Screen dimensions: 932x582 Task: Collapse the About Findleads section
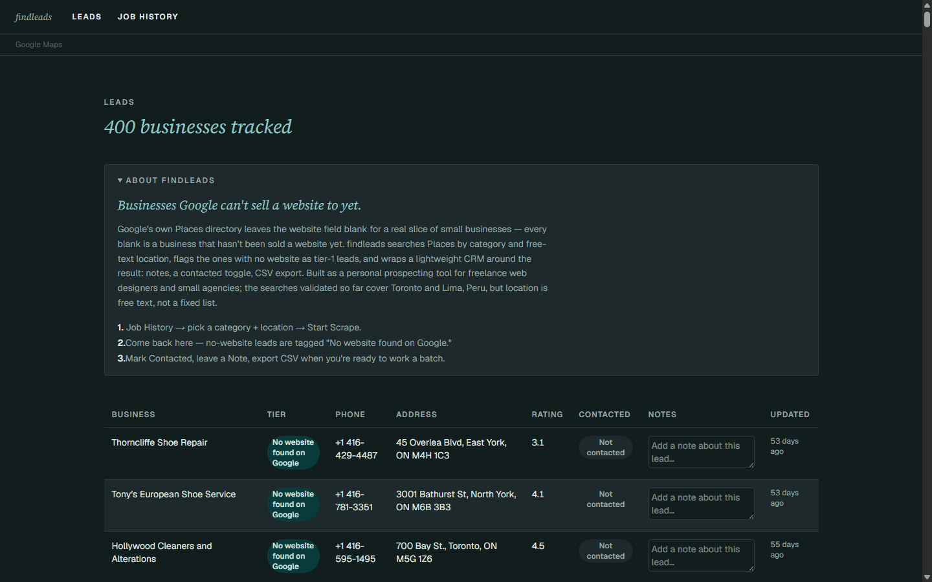(166, 180)
